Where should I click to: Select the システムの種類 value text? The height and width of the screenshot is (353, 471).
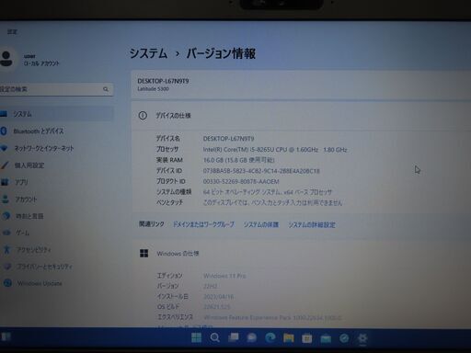268,192
